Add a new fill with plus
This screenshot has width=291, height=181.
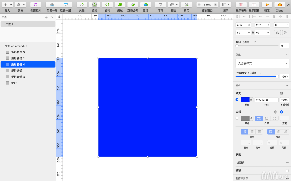coord(287,93)
